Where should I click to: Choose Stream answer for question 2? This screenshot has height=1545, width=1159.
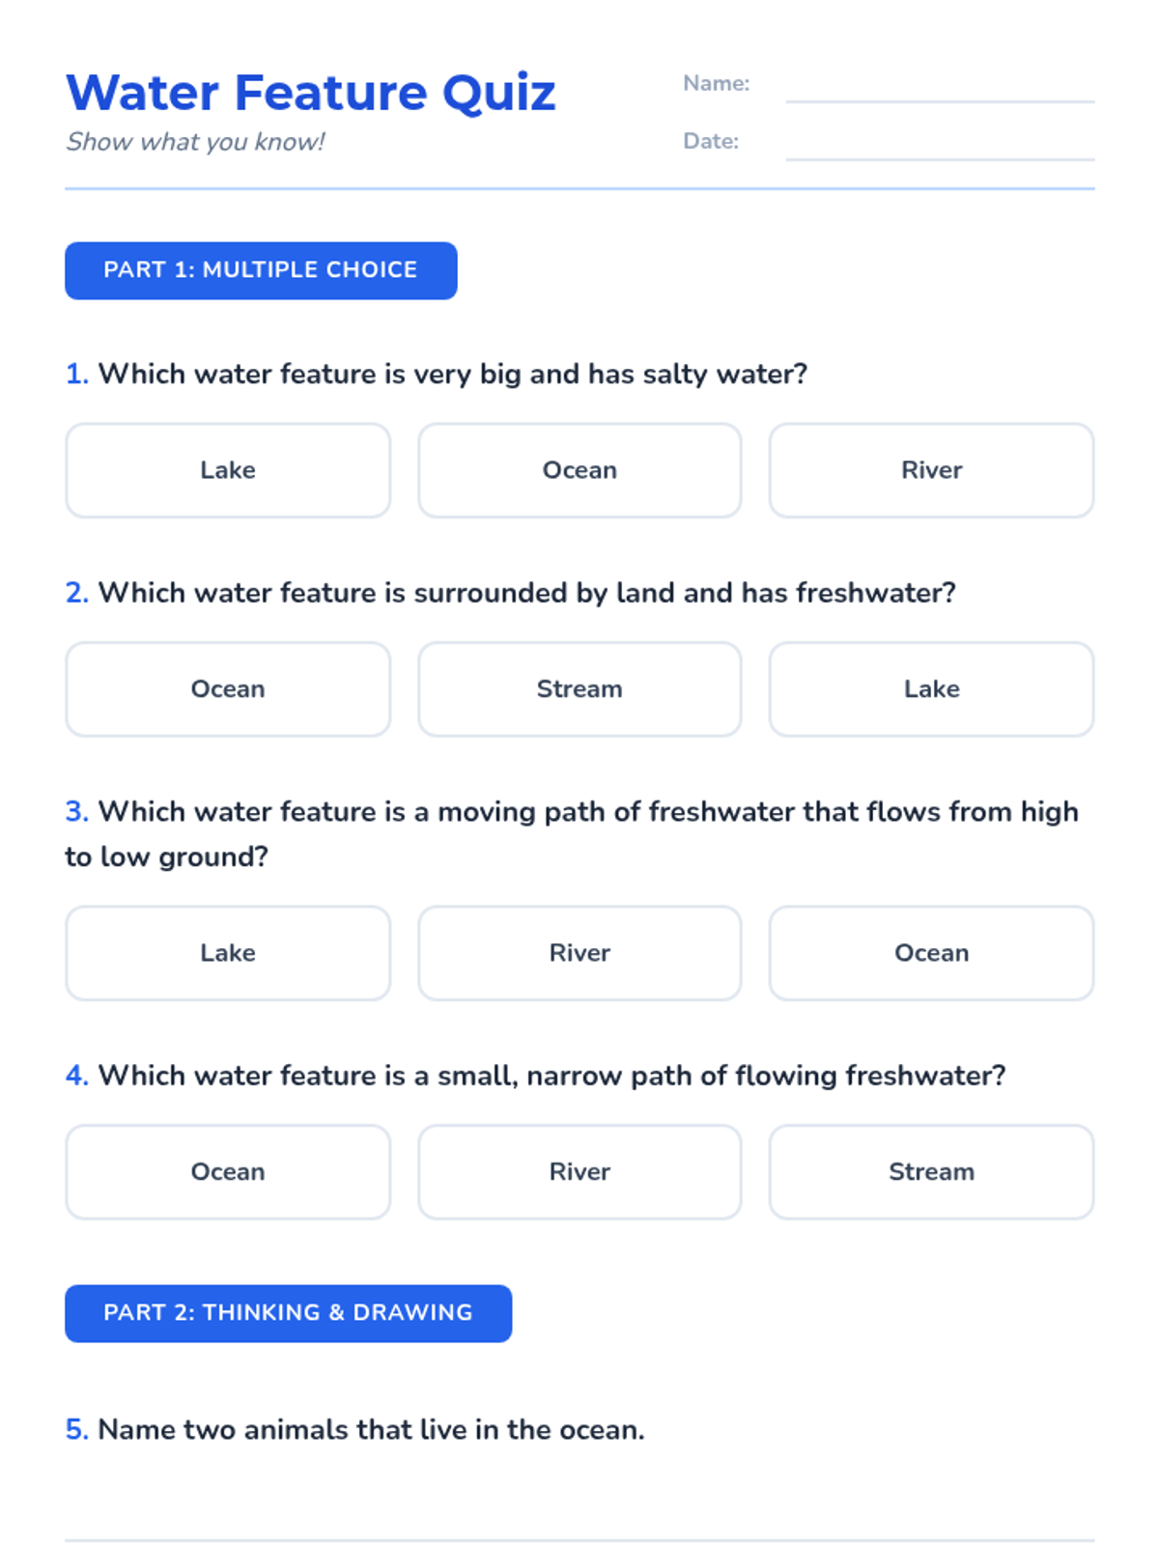[x=579, y=689]
